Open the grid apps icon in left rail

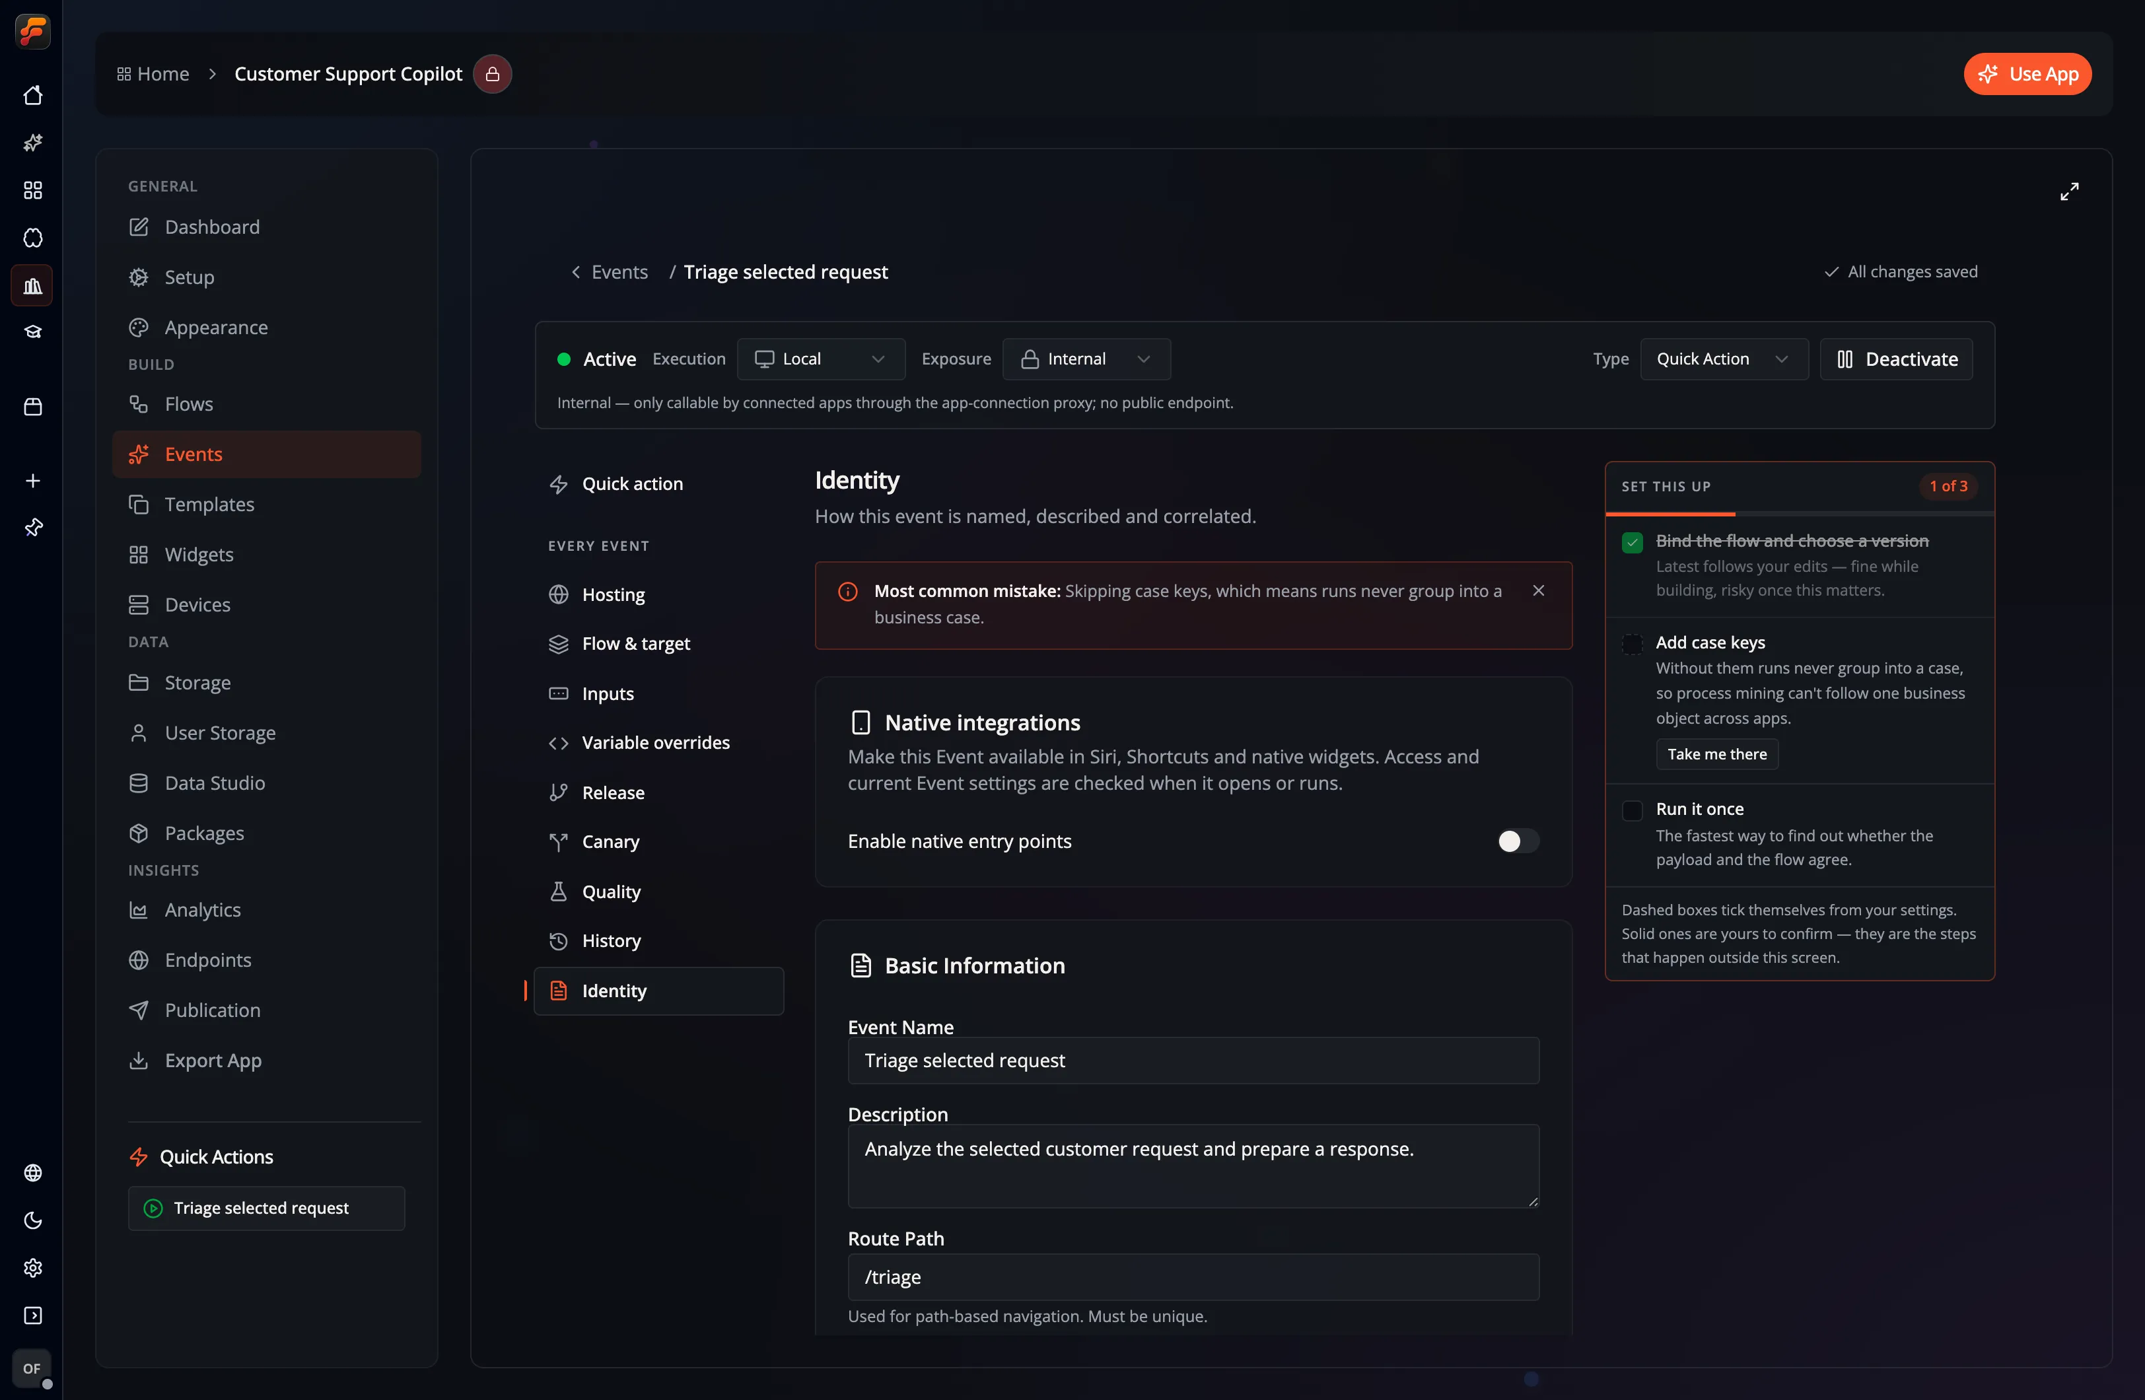[x=32, y=190]
